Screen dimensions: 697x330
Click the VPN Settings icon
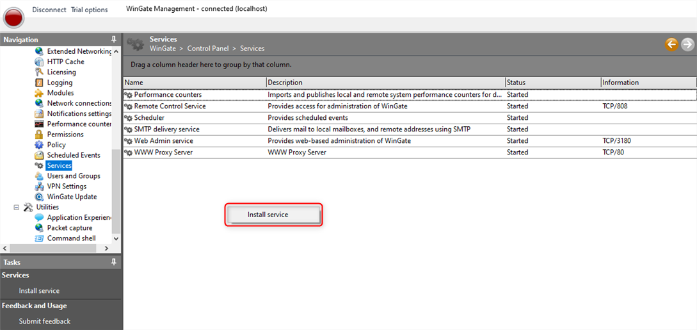pyautogui.click(x=39, y=186)
